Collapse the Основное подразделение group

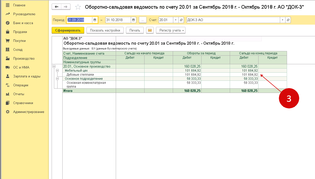(x=57, y=78)
